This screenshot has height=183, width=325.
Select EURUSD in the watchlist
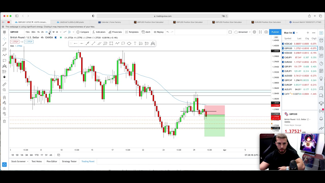click(x=300, y=62)
